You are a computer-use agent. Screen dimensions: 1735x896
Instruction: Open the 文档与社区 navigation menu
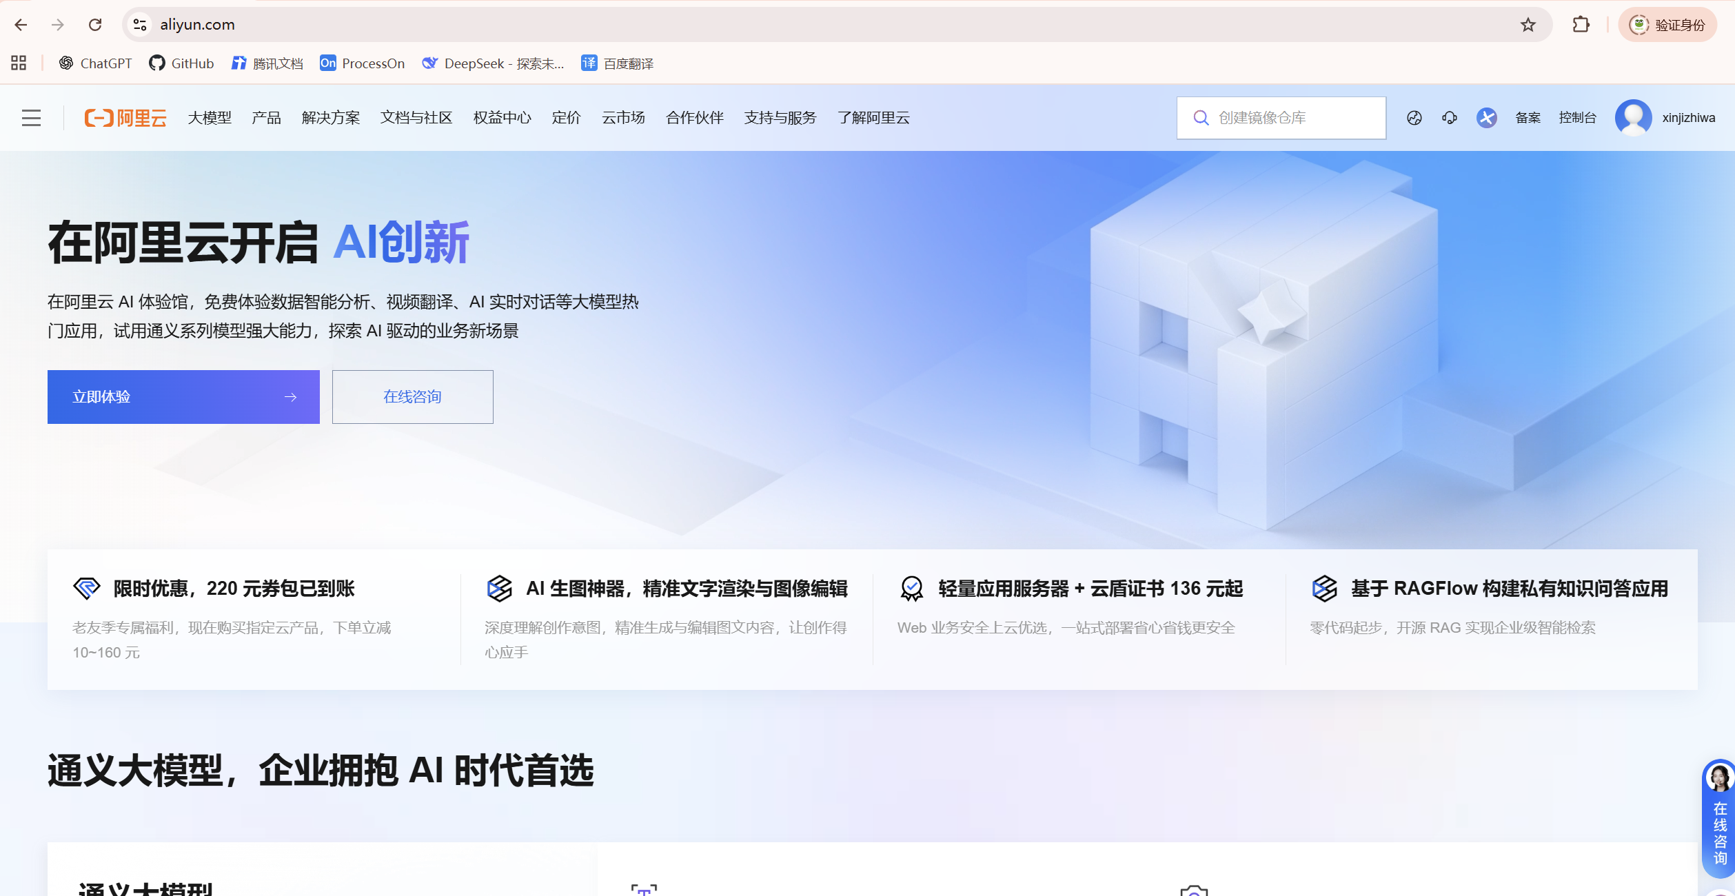[416, 118]
